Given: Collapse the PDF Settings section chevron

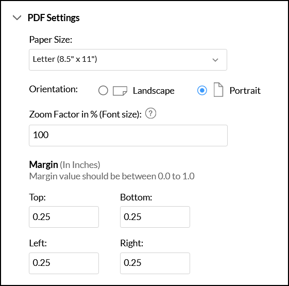Looking at the screenshot, I should point(17,18).
